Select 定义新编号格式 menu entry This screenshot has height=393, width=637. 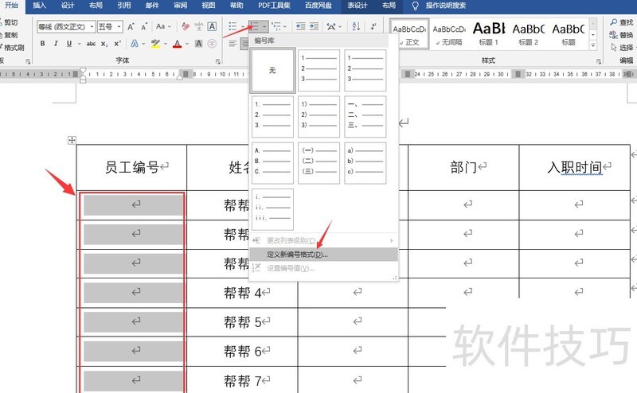coord(323,255)
